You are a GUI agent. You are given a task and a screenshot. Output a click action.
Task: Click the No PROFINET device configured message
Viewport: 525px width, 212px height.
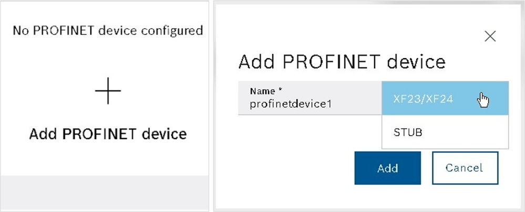click(108, 30)
